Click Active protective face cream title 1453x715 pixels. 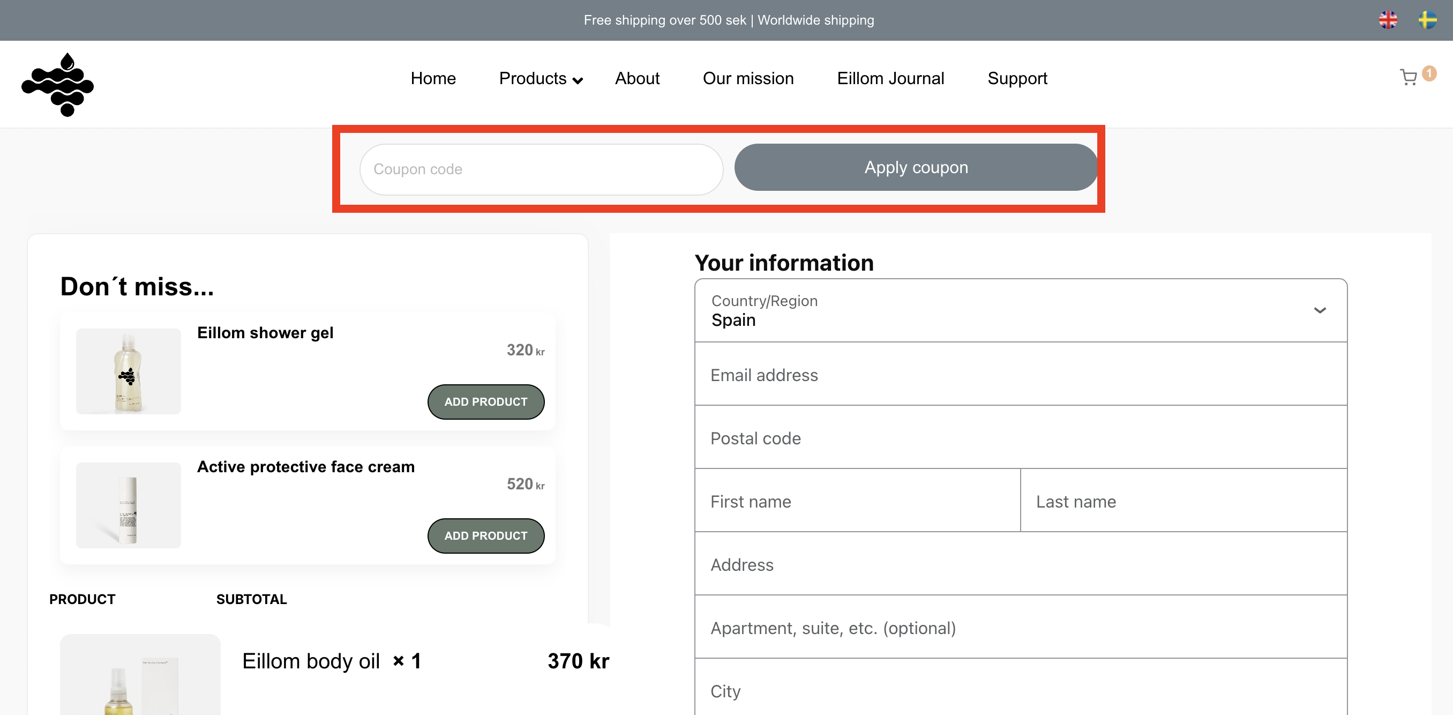(306, 467)
